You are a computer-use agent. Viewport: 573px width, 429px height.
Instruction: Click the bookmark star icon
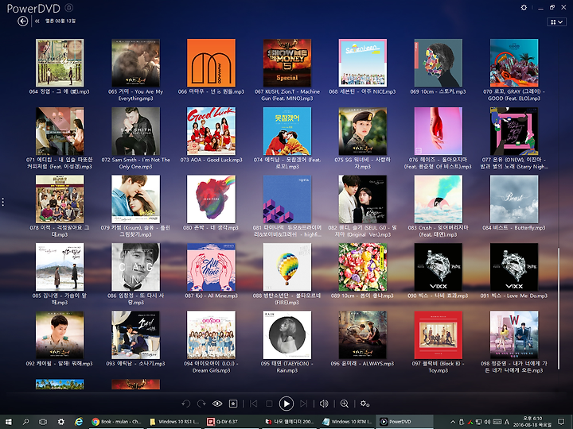click(233, 404)
